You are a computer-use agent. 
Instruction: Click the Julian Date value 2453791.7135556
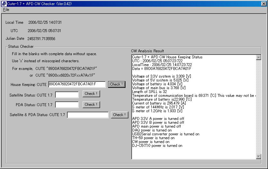(x=42, y=39)
